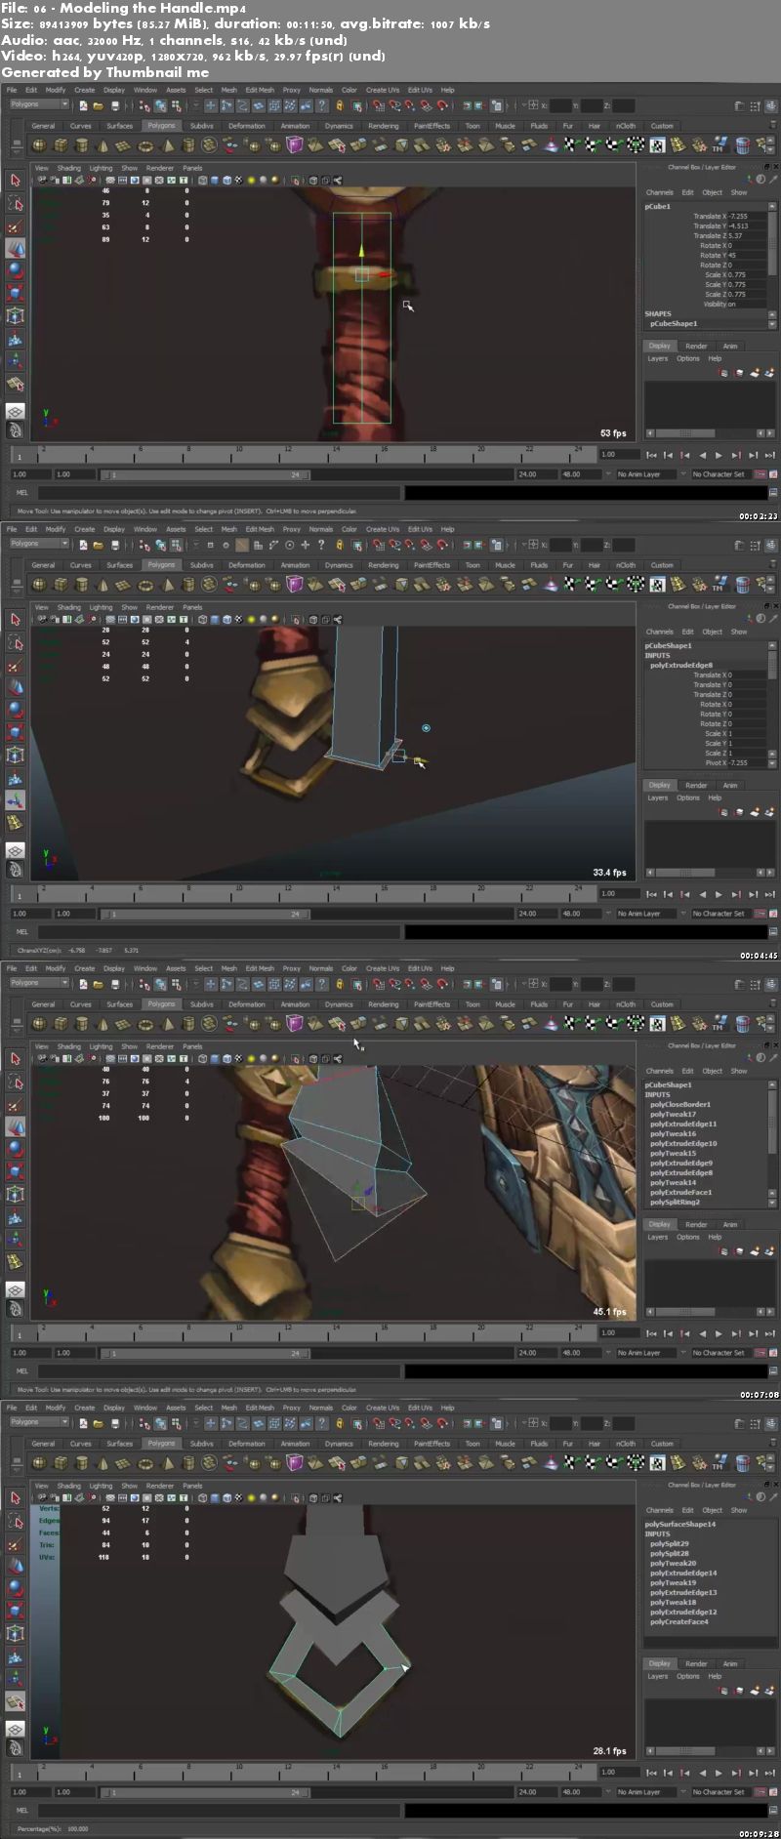Switch to the Surfaces shelf tab in 00:02:23 frame

coord(120,126)
